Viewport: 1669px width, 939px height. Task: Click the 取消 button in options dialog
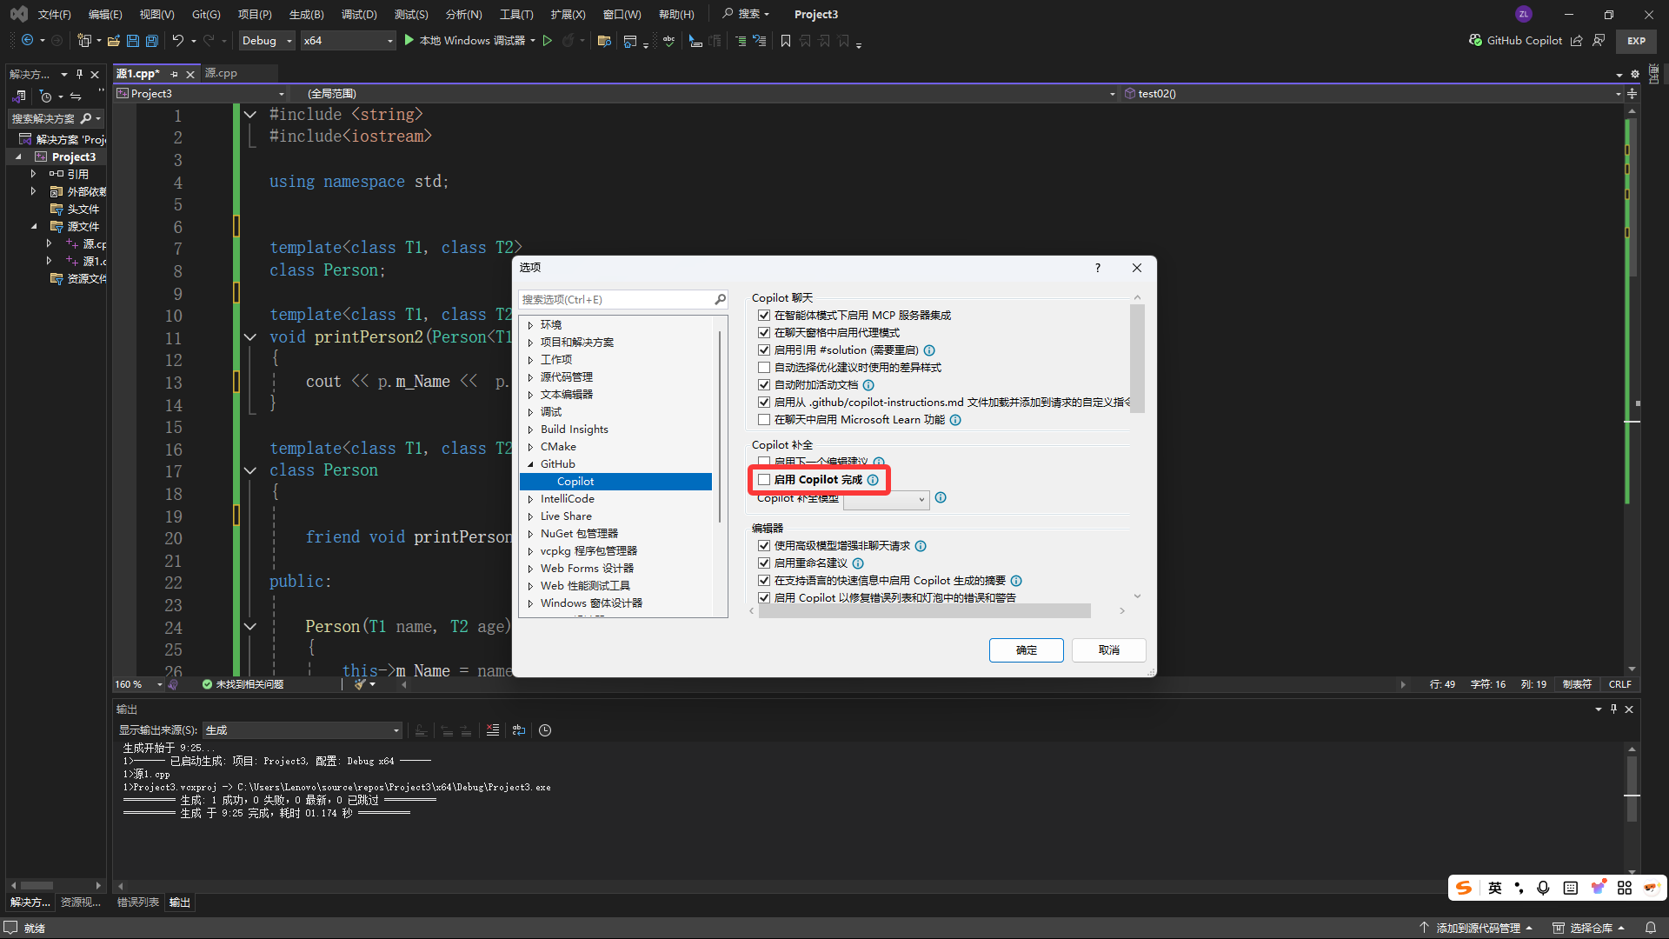(x=1108, y=649)
